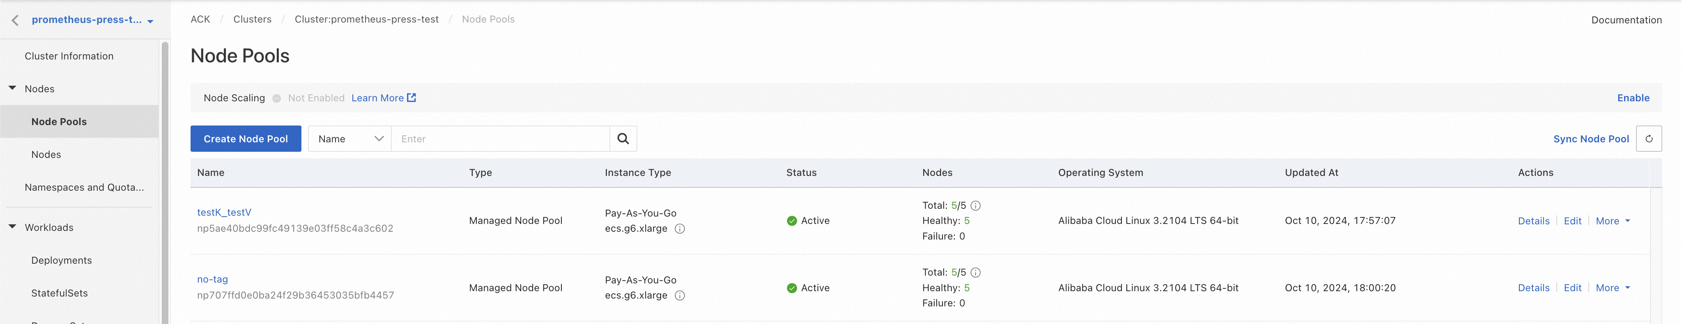Expand More actions for no-tag pool
Screen dimensions: 1682x324
click(1613, 288)
